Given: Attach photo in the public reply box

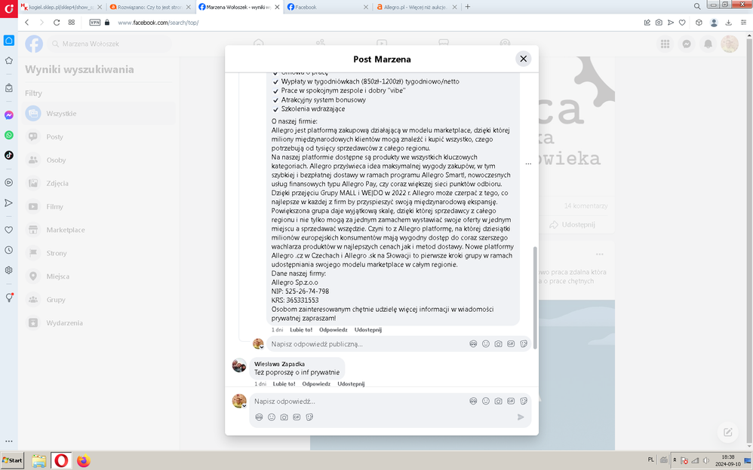Looking at the screenshot, I should [x=498, y=343].
